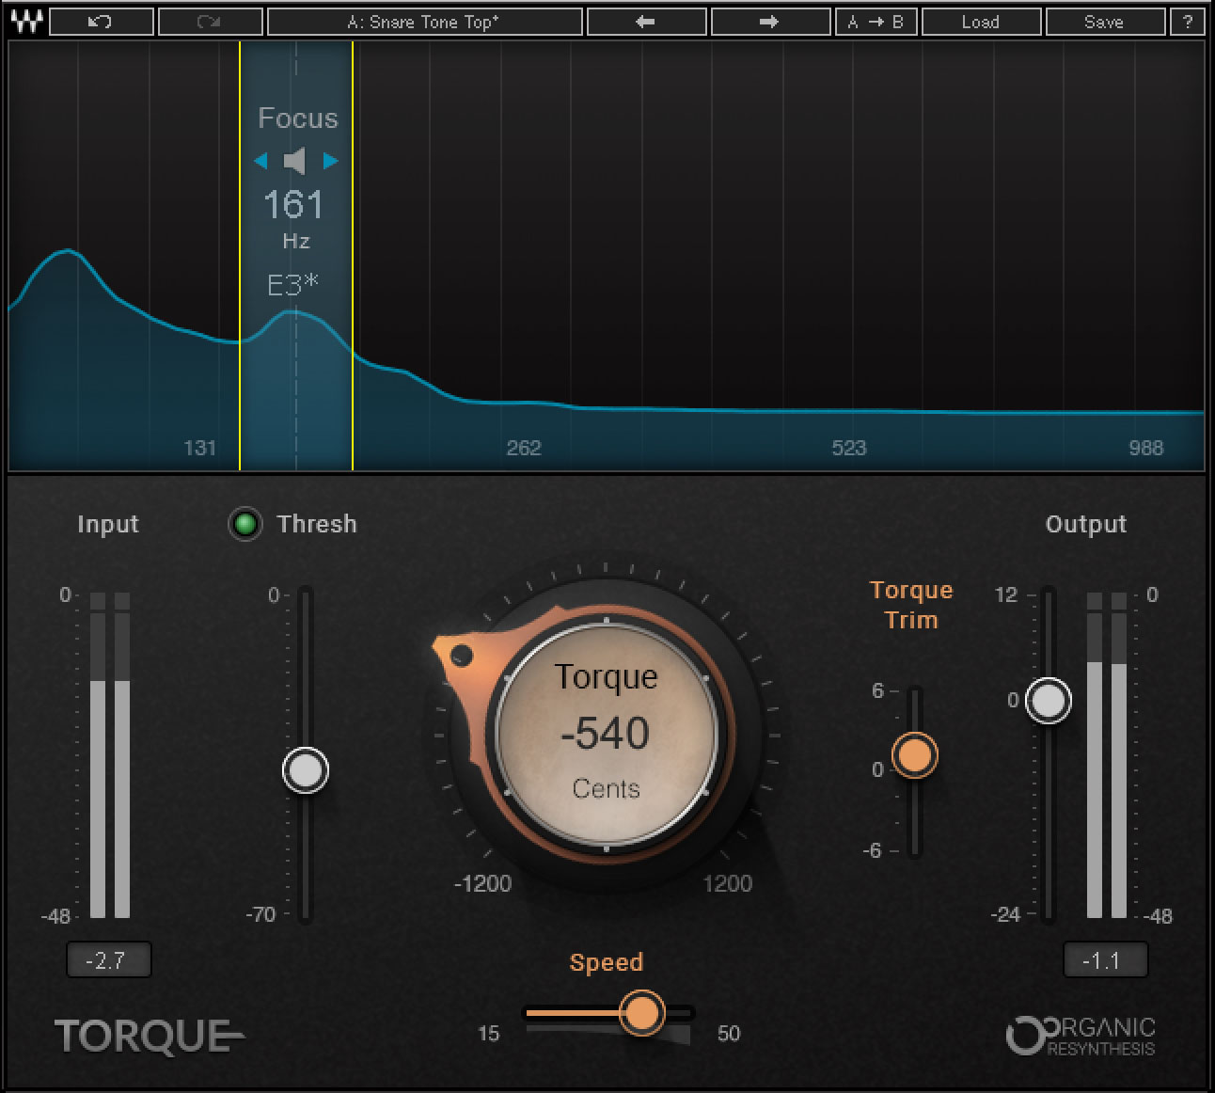1215x1093 pixels.
Task: Click the Speed slider orange handle
Action: click(x=642, y=1013)
